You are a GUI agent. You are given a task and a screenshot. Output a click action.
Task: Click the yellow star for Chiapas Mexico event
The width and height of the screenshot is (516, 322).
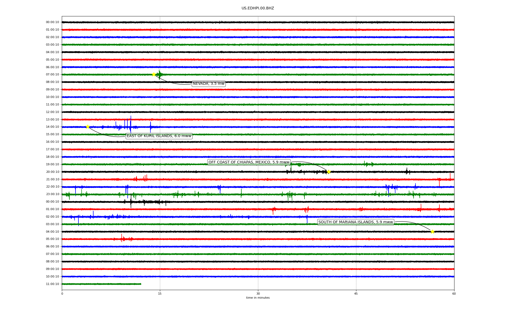coord(329,172)
